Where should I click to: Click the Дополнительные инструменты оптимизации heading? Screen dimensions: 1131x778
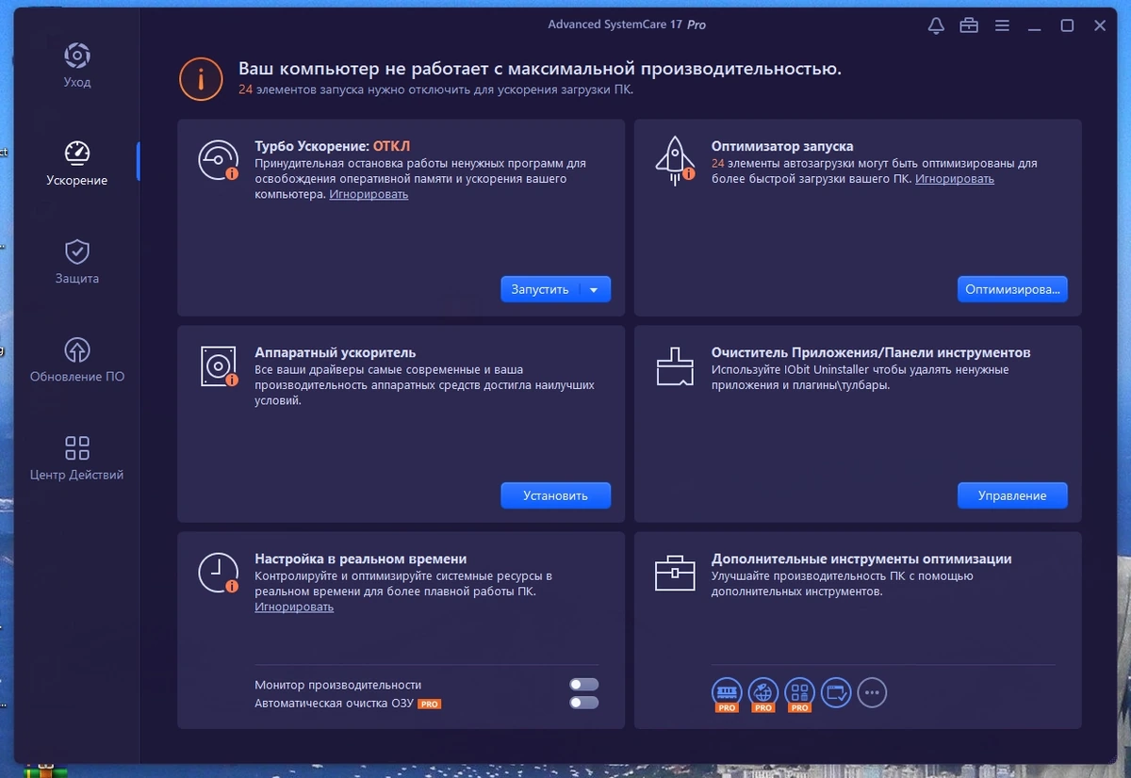(x=861, y=559)
